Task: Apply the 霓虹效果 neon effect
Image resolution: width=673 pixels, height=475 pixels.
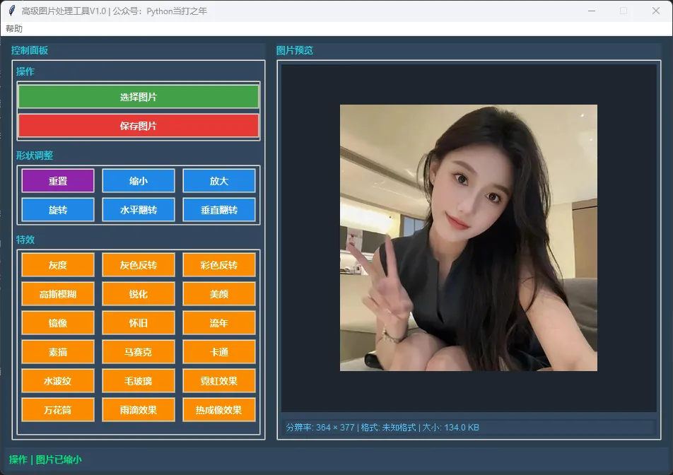Action: point(219,380)
